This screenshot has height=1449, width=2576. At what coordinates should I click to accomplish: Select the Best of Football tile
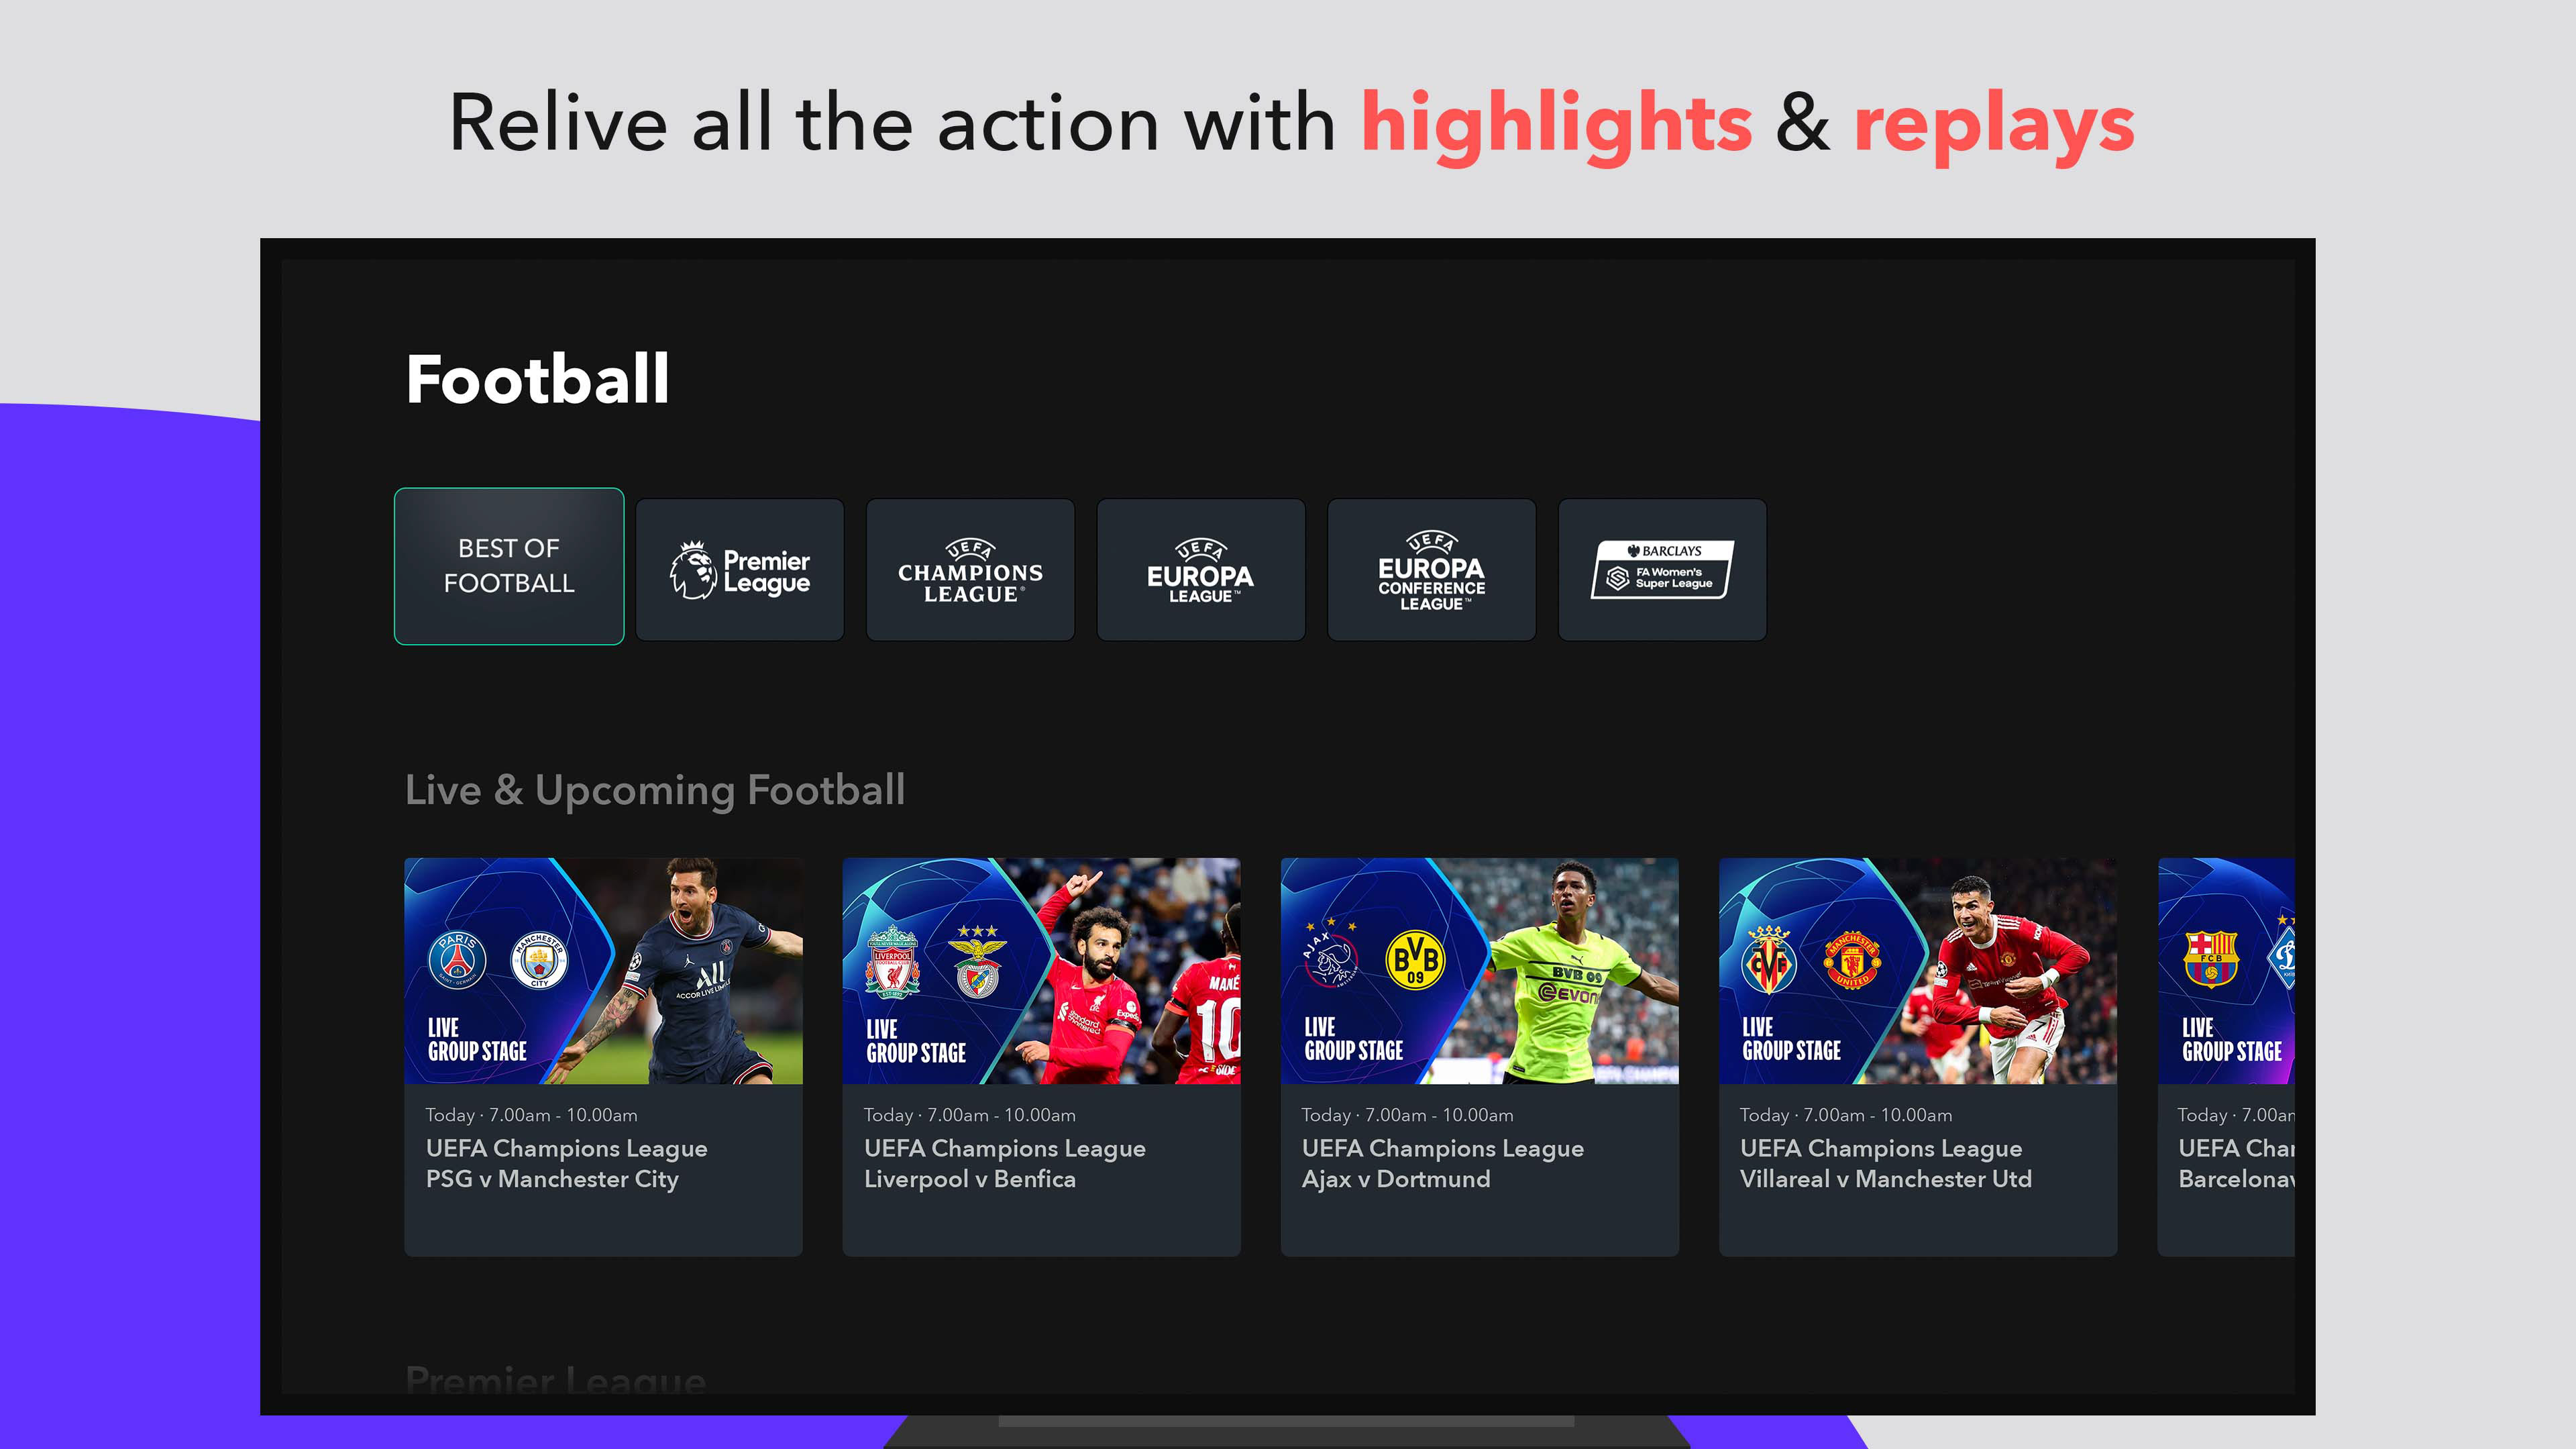509,566
